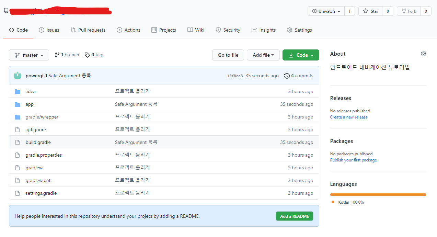This screenshot has height=237, width=437.
Task: Click Publish your first package link
Action: point(353,160)
